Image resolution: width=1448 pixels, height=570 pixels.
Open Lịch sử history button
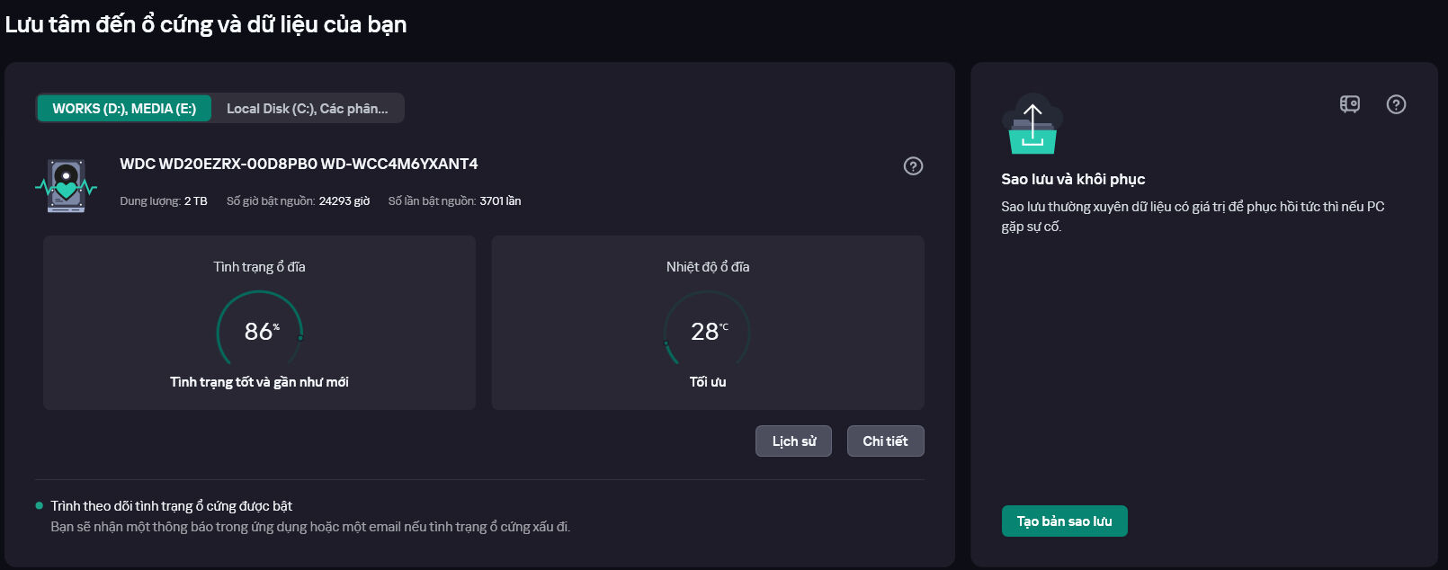[794, 441]
